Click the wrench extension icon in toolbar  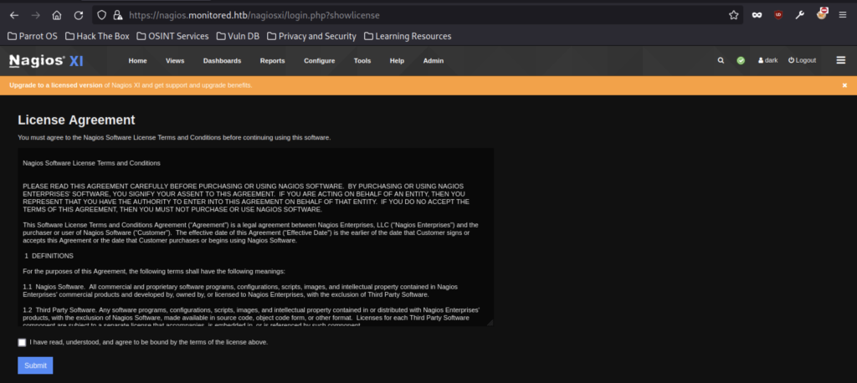tap(800, 15)
